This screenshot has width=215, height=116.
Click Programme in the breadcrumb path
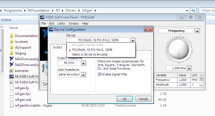coord(13,10)
